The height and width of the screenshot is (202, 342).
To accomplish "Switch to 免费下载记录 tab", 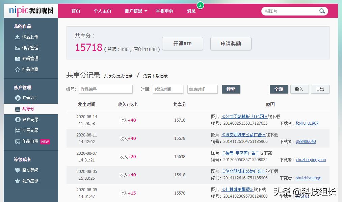I will pyautogui.click(x=155, y=76).
